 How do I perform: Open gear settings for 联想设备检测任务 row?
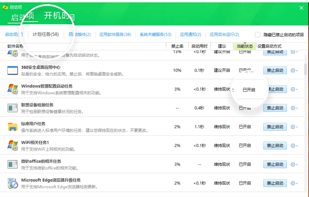294,108
